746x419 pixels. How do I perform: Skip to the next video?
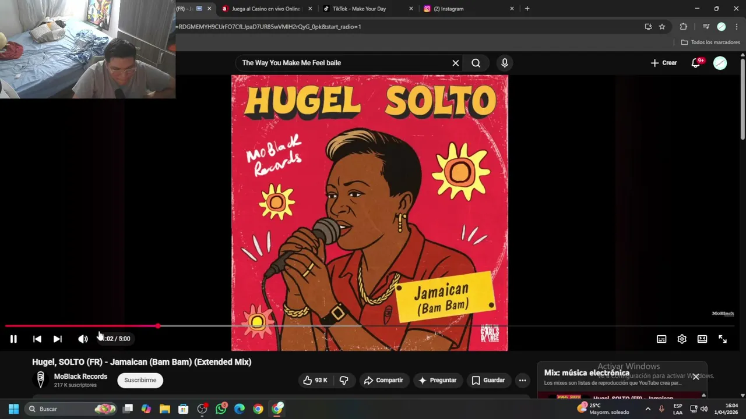pyautogui.click(x=57, y=339)
